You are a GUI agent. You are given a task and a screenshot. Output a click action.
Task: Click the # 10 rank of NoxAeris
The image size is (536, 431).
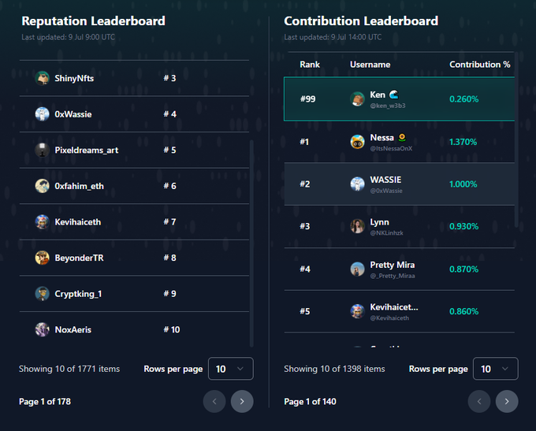click(172, 329)
